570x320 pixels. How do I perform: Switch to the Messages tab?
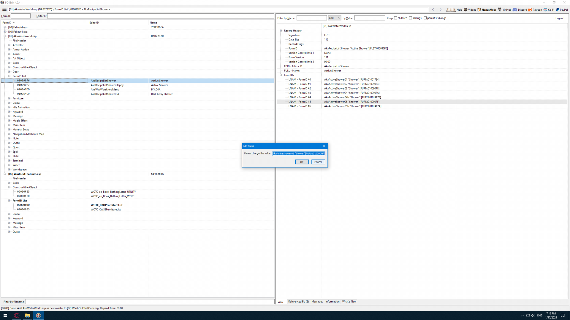coord(317,302)
